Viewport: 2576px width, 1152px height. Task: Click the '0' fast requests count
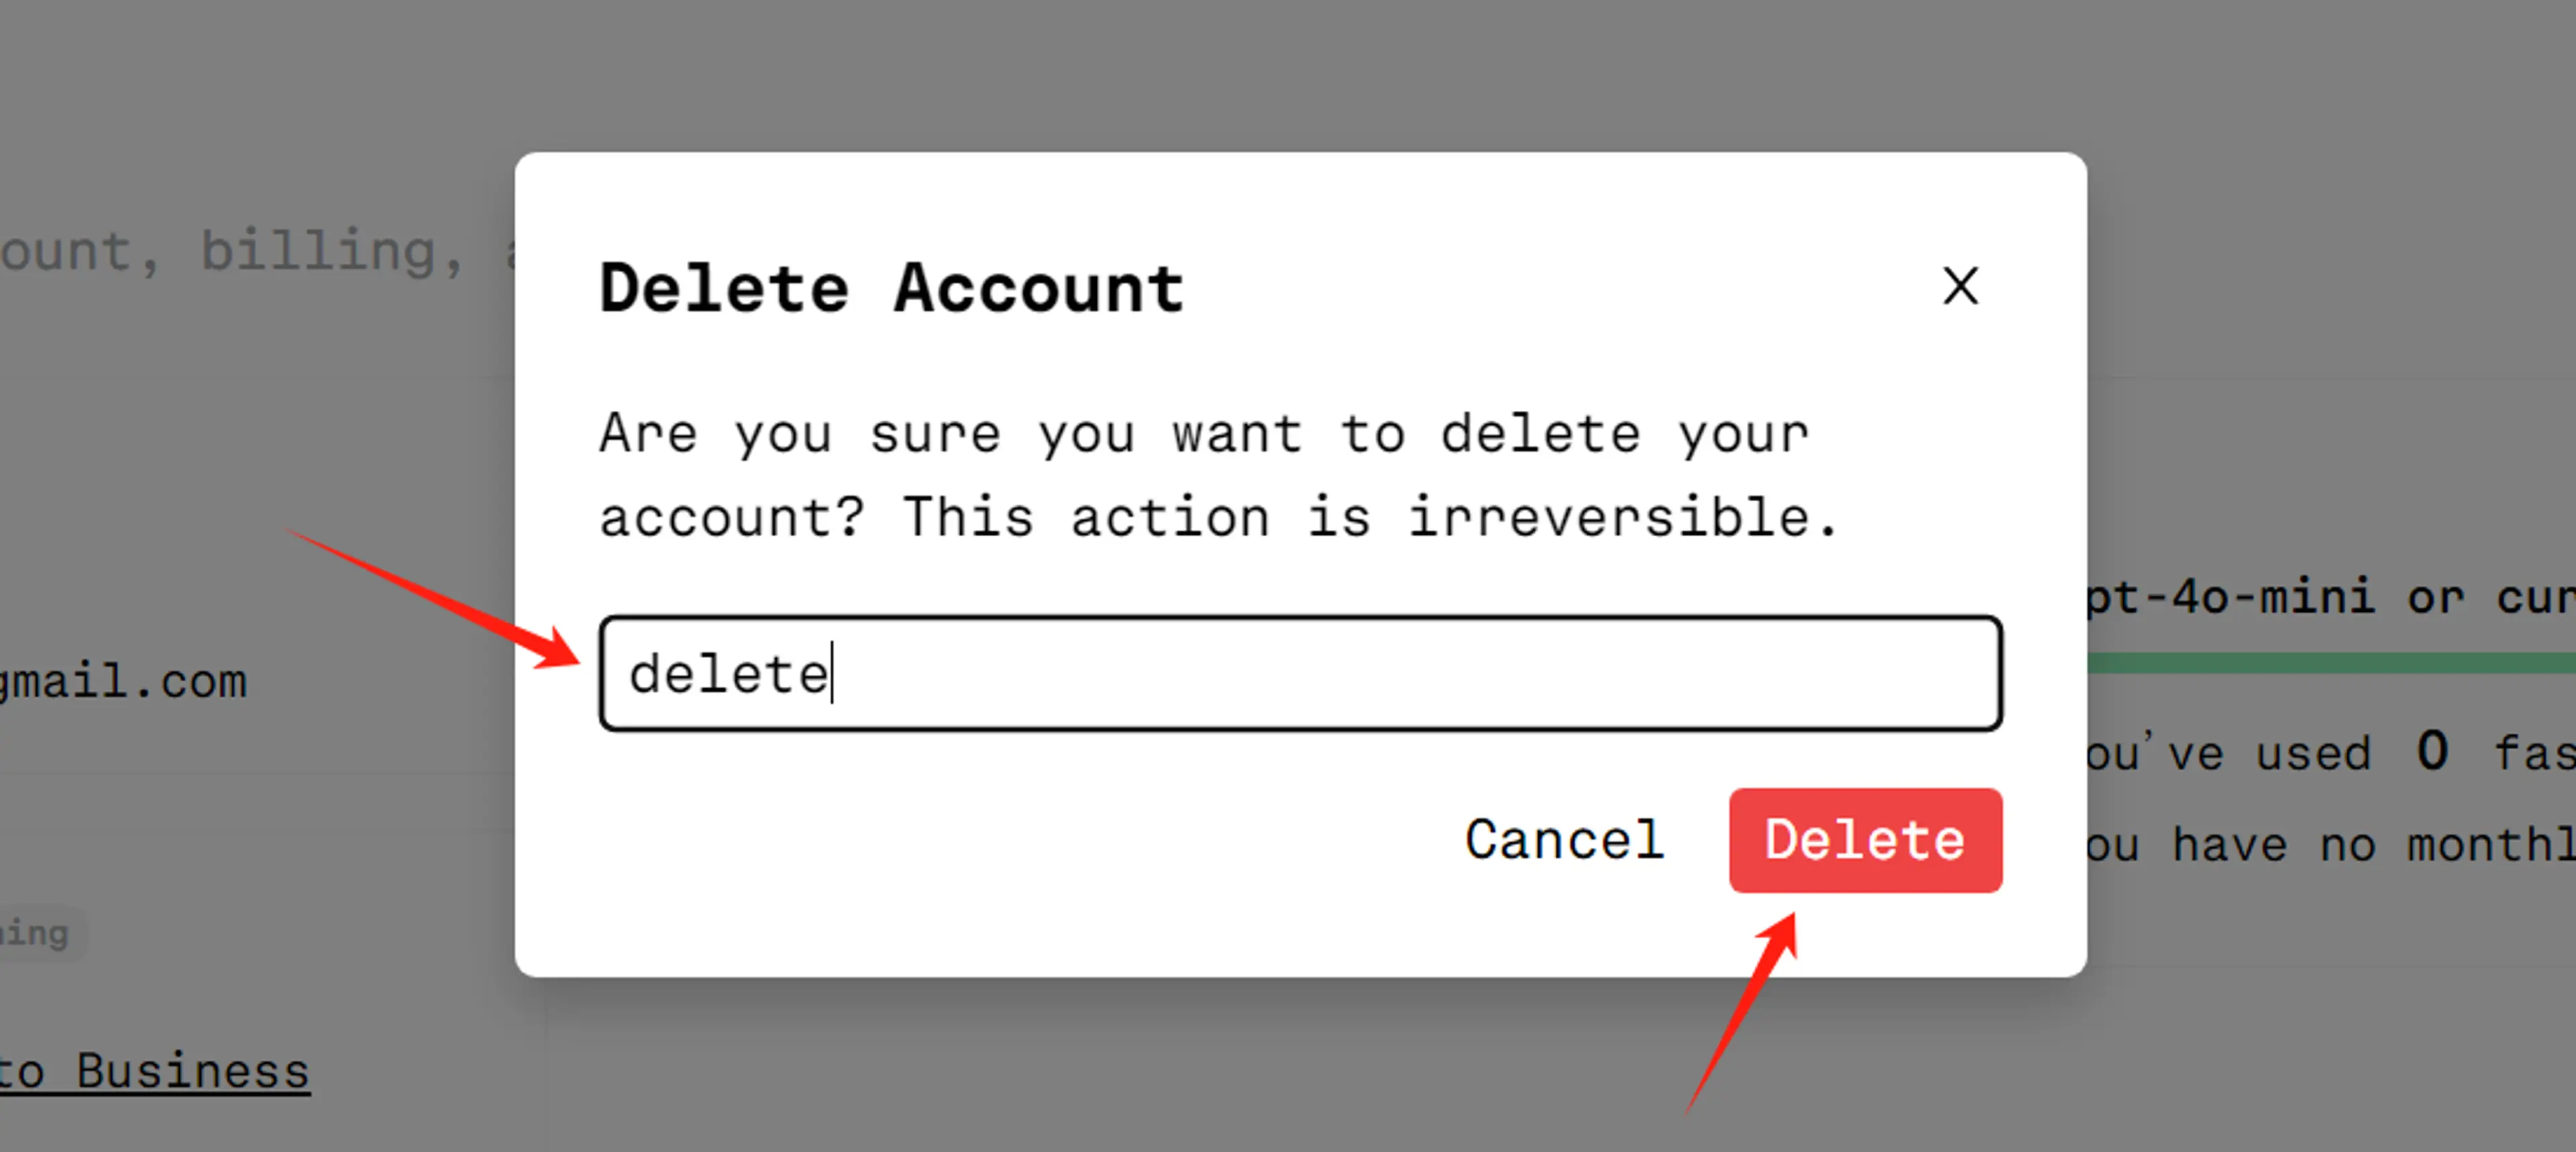click(x=2432, y=751)
